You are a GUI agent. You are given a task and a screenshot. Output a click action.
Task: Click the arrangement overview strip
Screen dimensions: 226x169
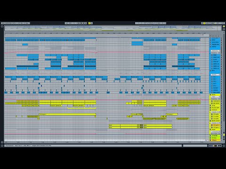click(113, 28)
